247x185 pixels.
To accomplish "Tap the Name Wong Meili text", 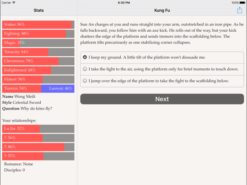I will tap(19, 97).
